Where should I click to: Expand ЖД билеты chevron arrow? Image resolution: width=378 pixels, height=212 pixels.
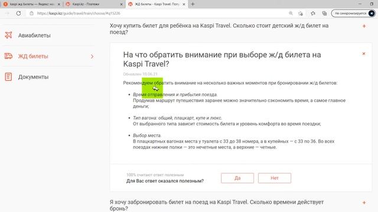tap(92, 57)
